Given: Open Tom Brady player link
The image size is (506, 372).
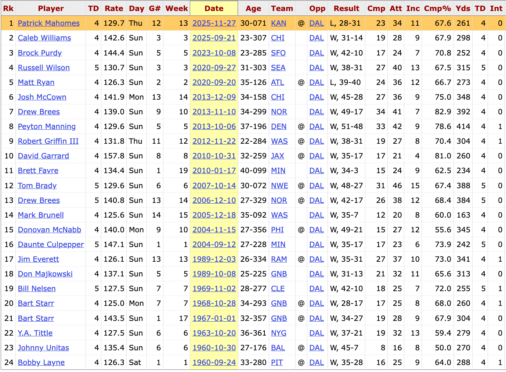Looking at the screenshot, I should point(37,186).
